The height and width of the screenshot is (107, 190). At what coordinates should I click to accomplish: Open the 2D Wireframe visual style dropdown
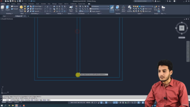click(99, 7)
